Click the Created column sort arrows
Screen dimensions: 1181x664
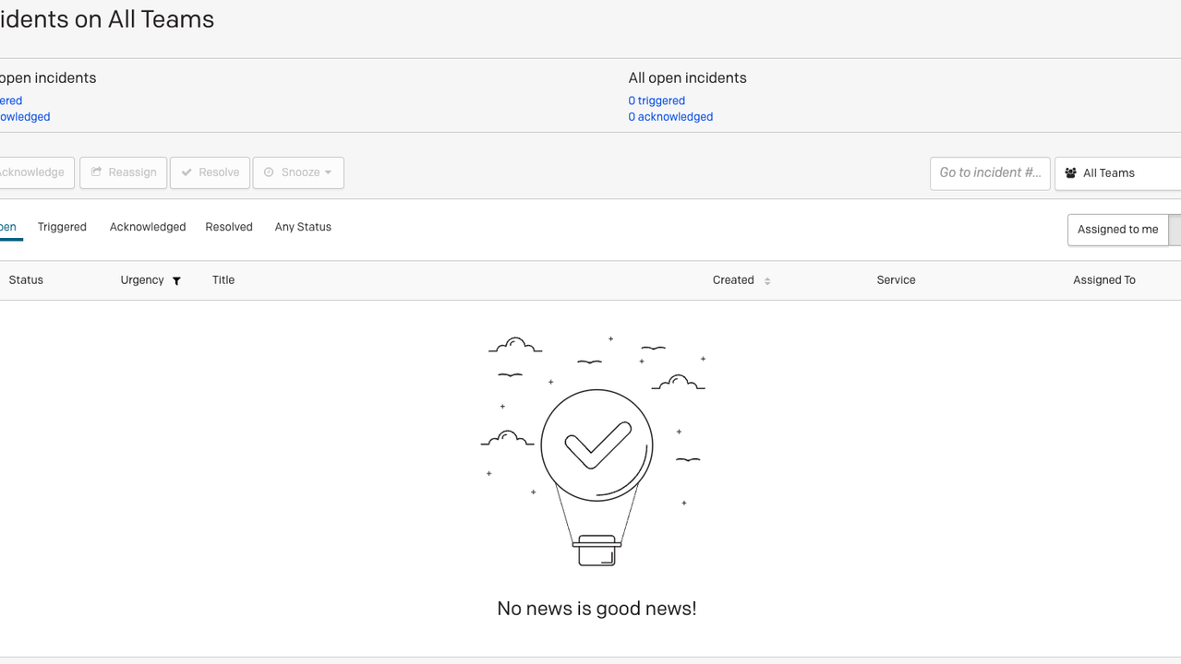pyautogui.click(x=767, y=281)
